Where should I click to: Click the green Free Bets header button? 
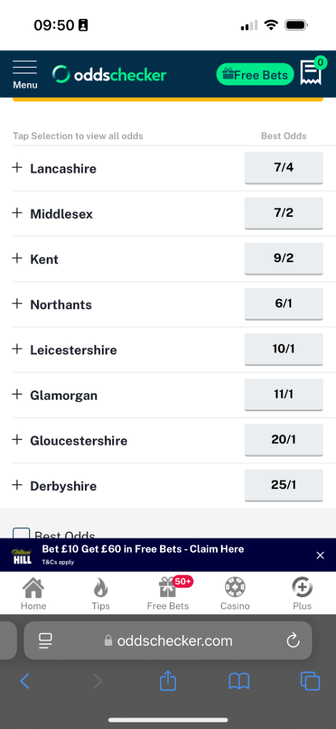pos(255,75)
